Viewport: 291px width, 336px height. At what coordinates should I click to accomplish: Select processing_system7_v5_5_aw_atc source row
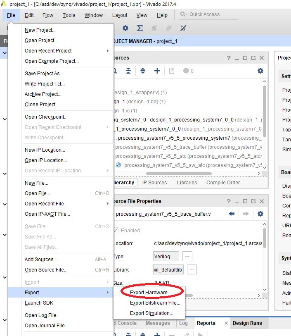click(189, 165)
